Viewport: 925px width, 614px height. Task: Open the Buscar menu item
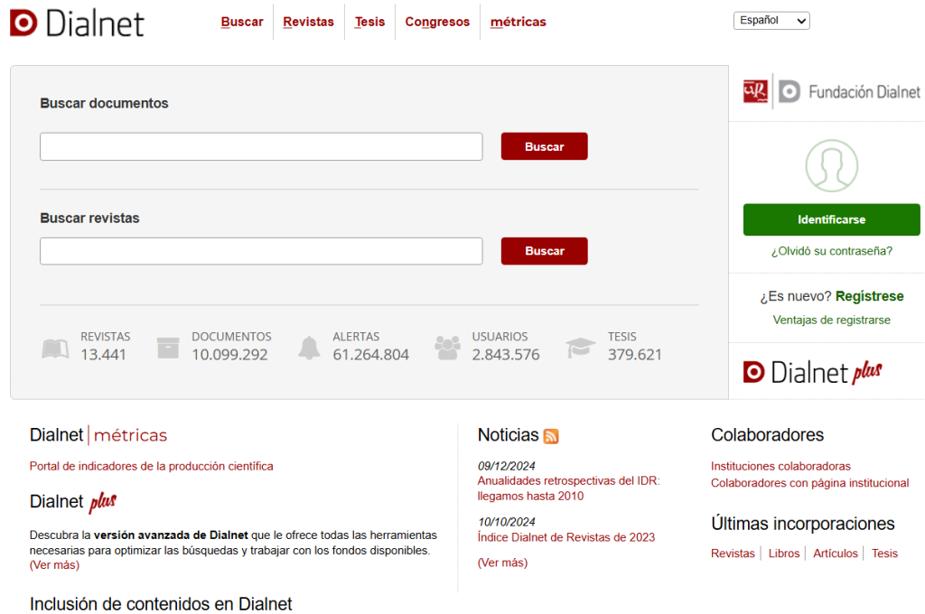pos(242,22)
